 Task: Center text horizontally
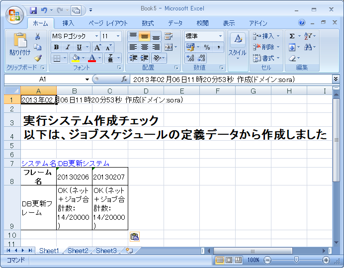click(x=144, y=47)
